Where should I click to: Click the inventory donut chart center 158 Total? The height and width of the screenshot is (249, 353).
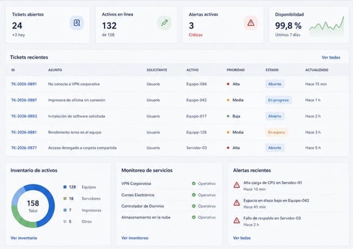point(33,206)
